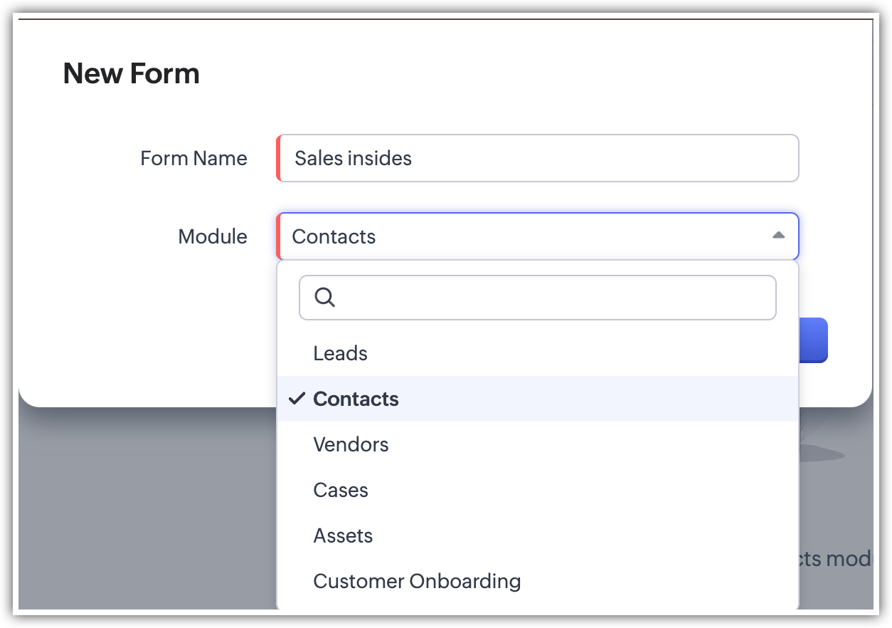Click the Form Name text field
The width and height of the screenshot is (892, 628).
(538, 158)
